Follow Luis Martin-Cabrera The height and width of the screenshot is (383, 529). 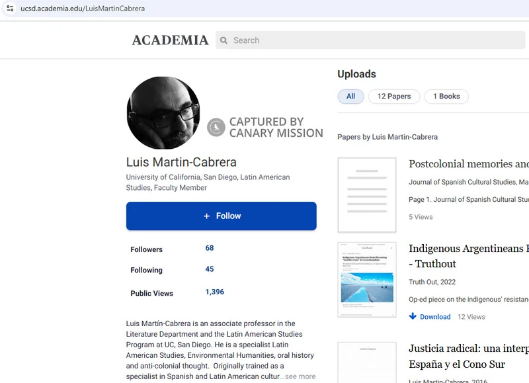pyautogui.click(x=222, y=216)
